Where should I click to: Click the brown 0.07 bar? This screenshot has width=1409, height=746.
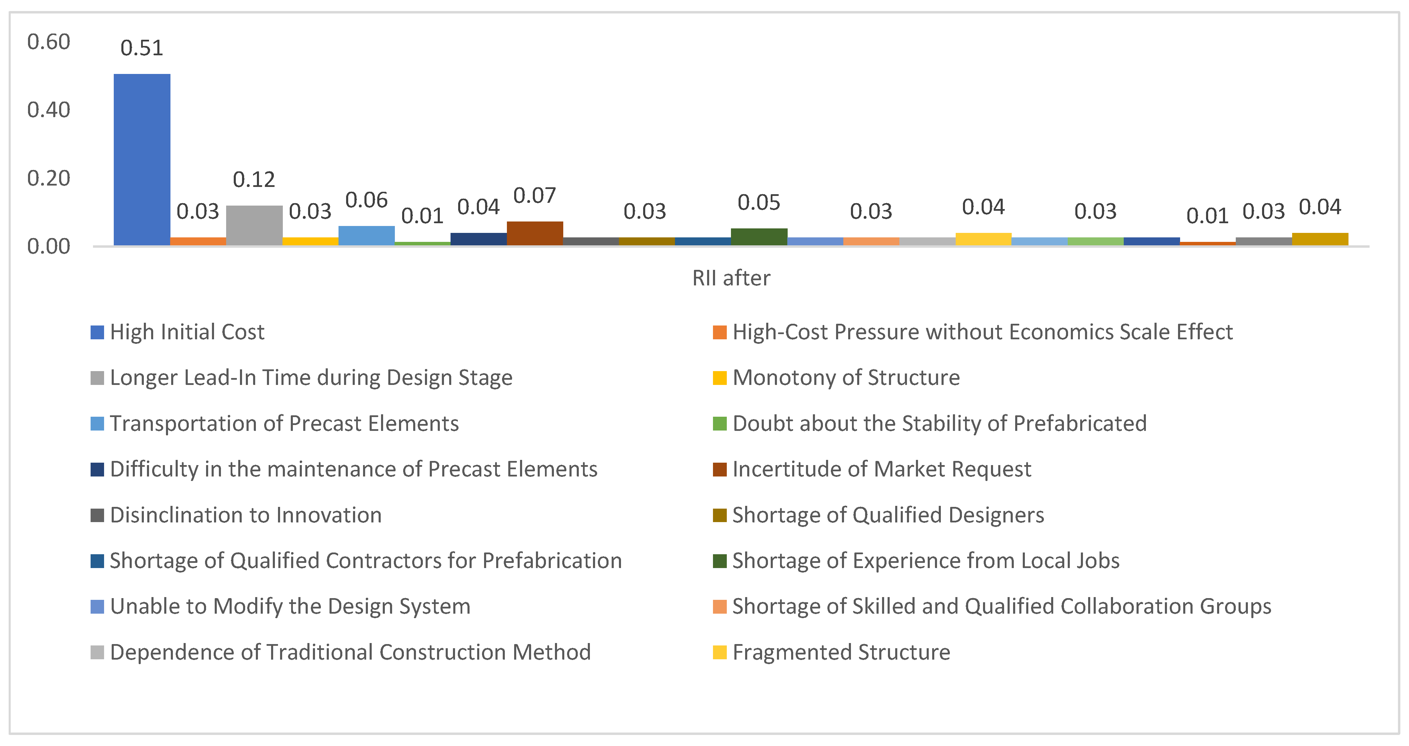point(535,233)
